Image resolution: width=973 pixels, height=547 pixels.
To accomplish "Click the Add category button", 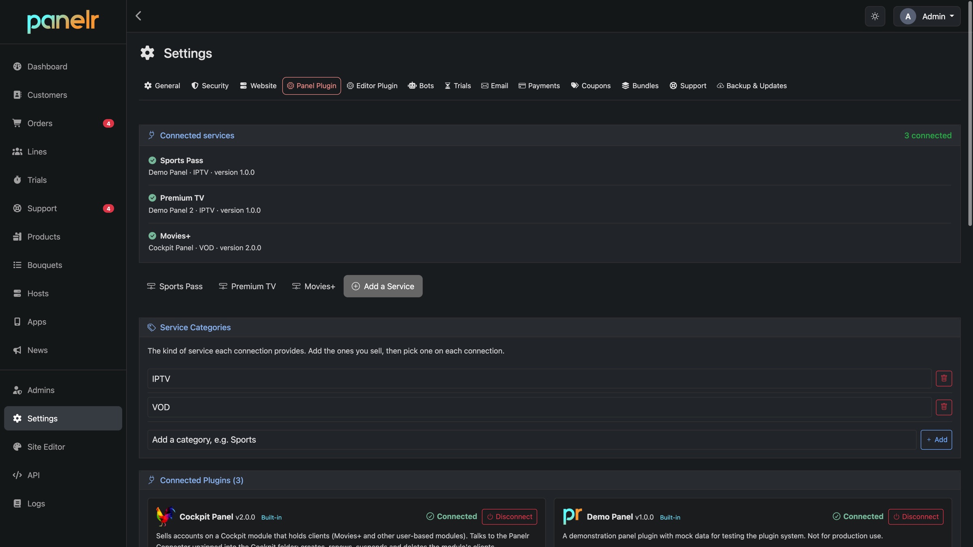I will click(937, 440).
